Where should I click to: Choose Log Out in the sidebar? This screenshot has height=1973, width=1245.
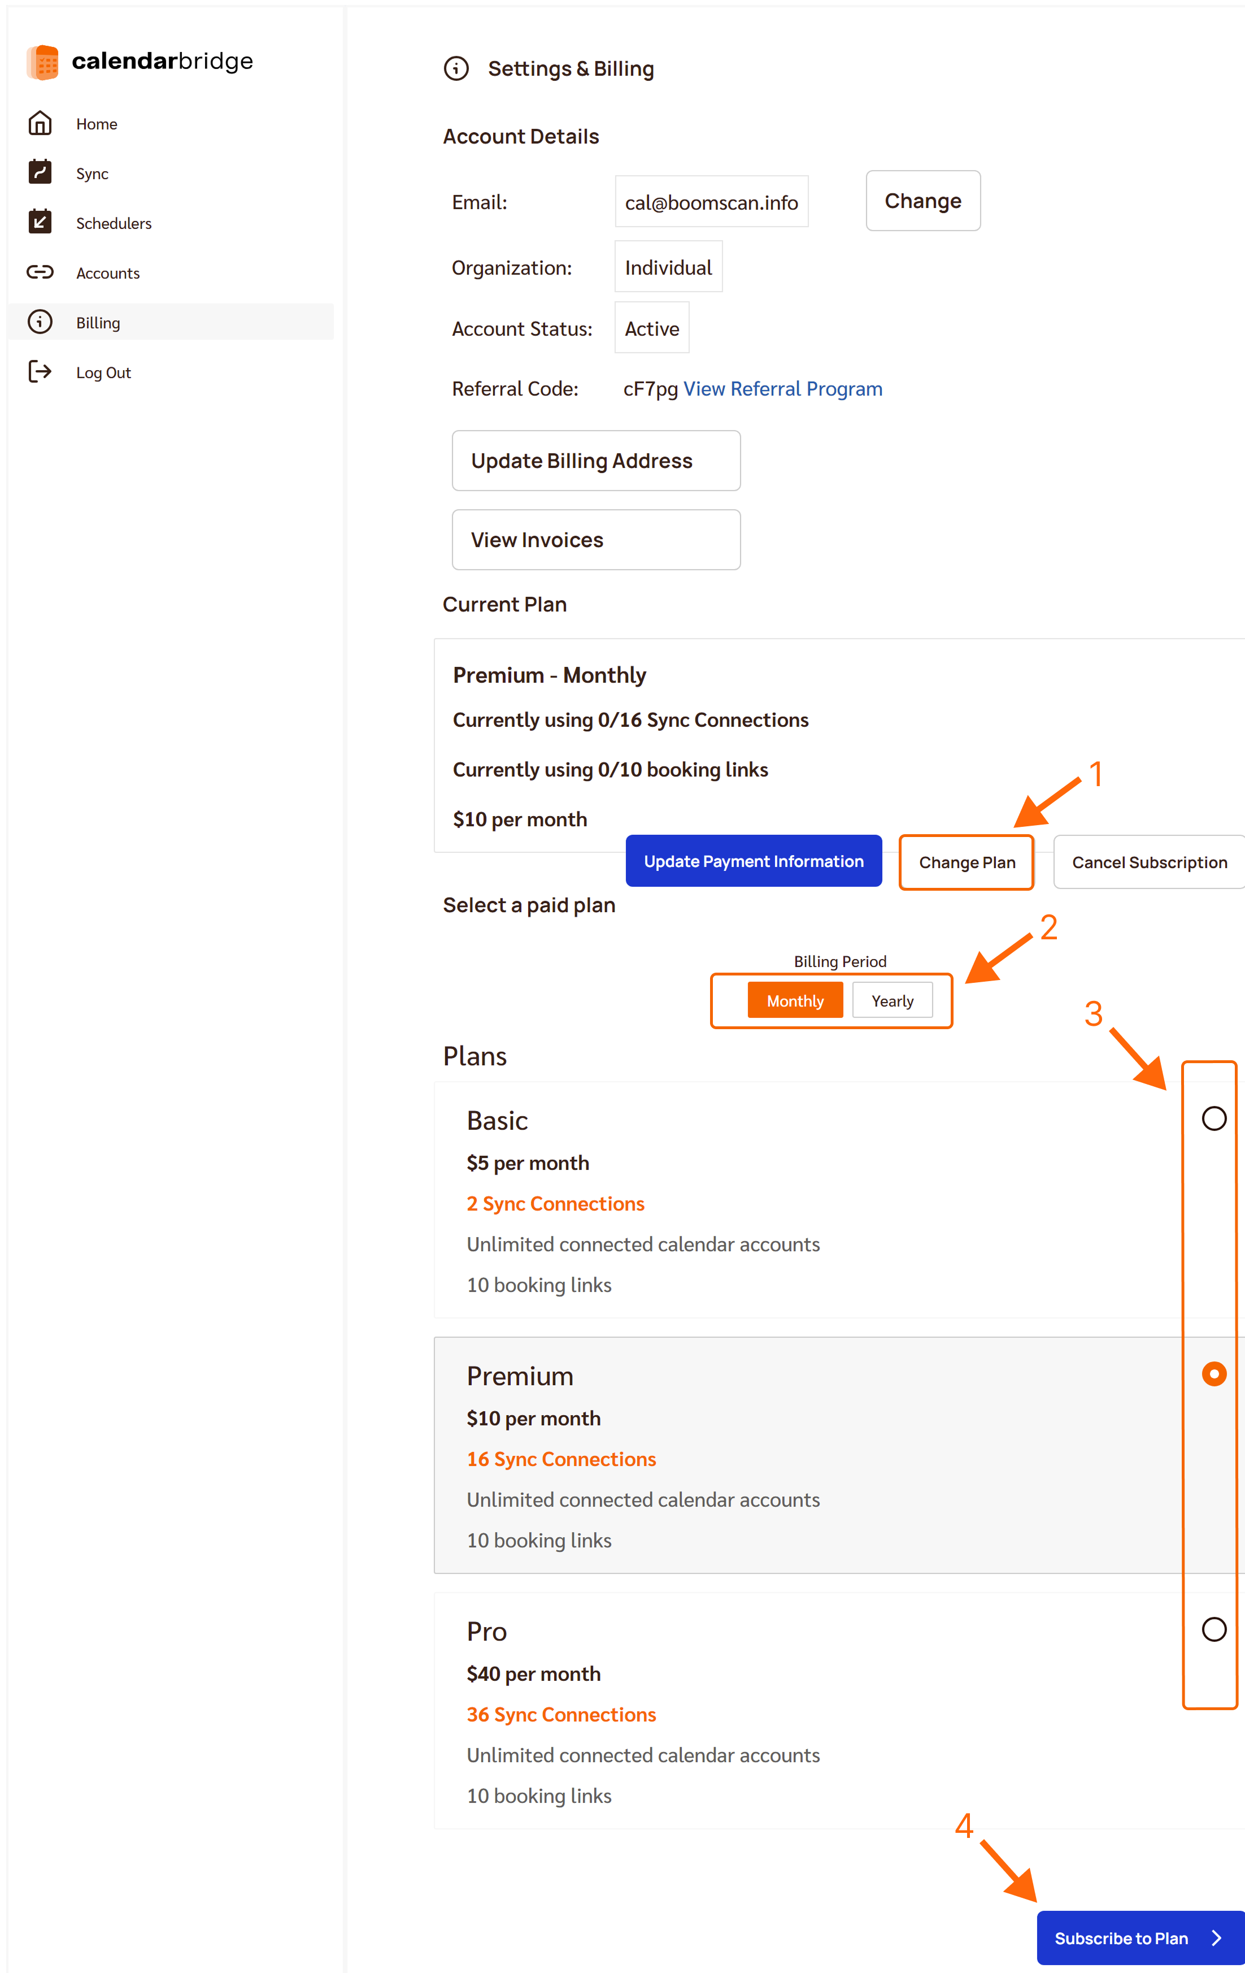tap(171, 372)
